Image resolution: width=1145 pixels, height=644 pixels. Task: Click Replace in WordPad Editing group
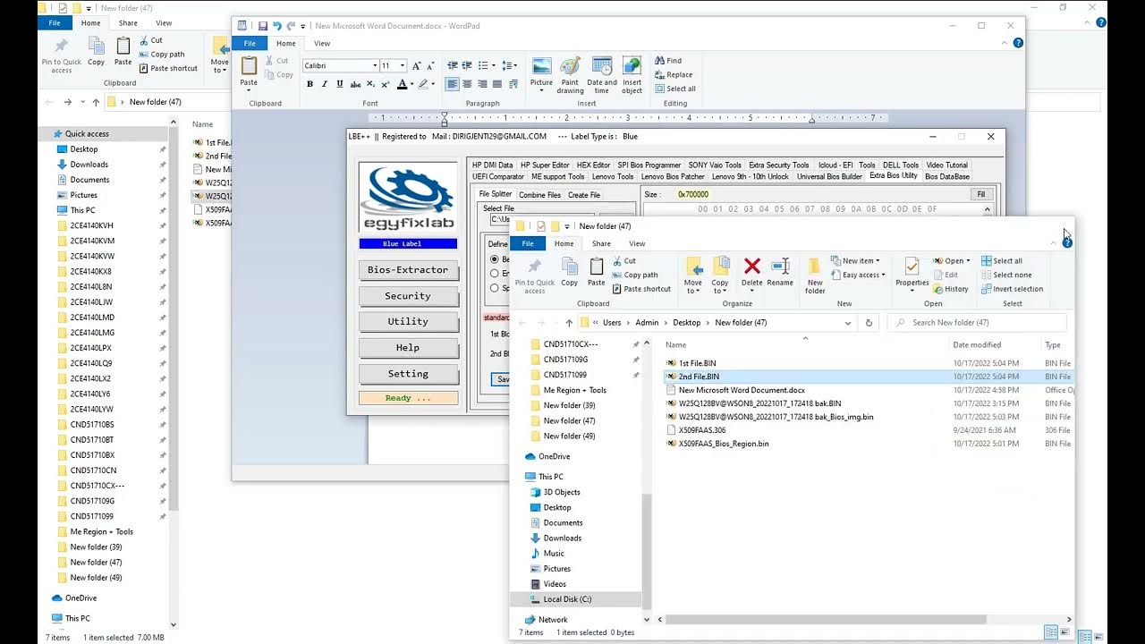click(x=674, y=75)
